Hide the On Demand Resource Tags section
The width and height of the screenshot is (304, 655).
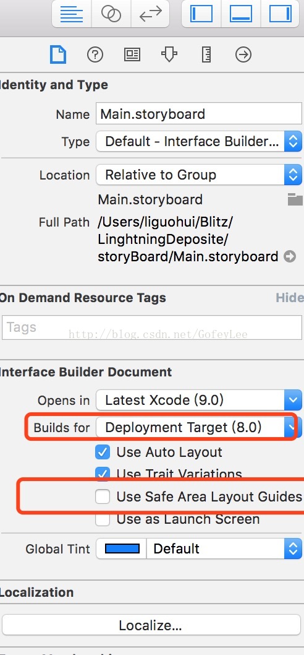coord(290,298)
